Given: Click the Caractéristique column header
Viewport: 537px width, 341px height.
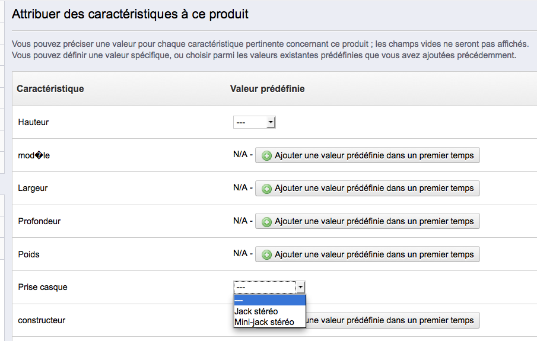Looking at the screenshot, I should [50, 89].
